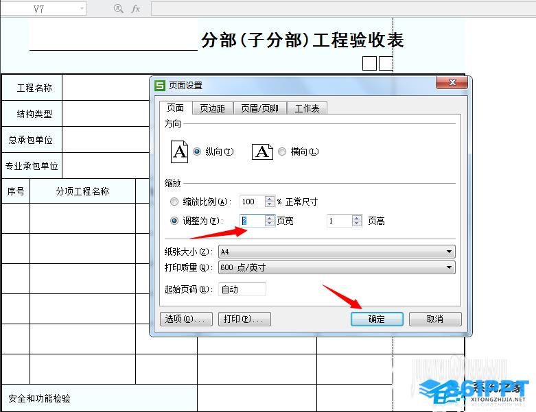Open the name box dropdown showing V7
The image size is (536, 412).
(82, 9)
